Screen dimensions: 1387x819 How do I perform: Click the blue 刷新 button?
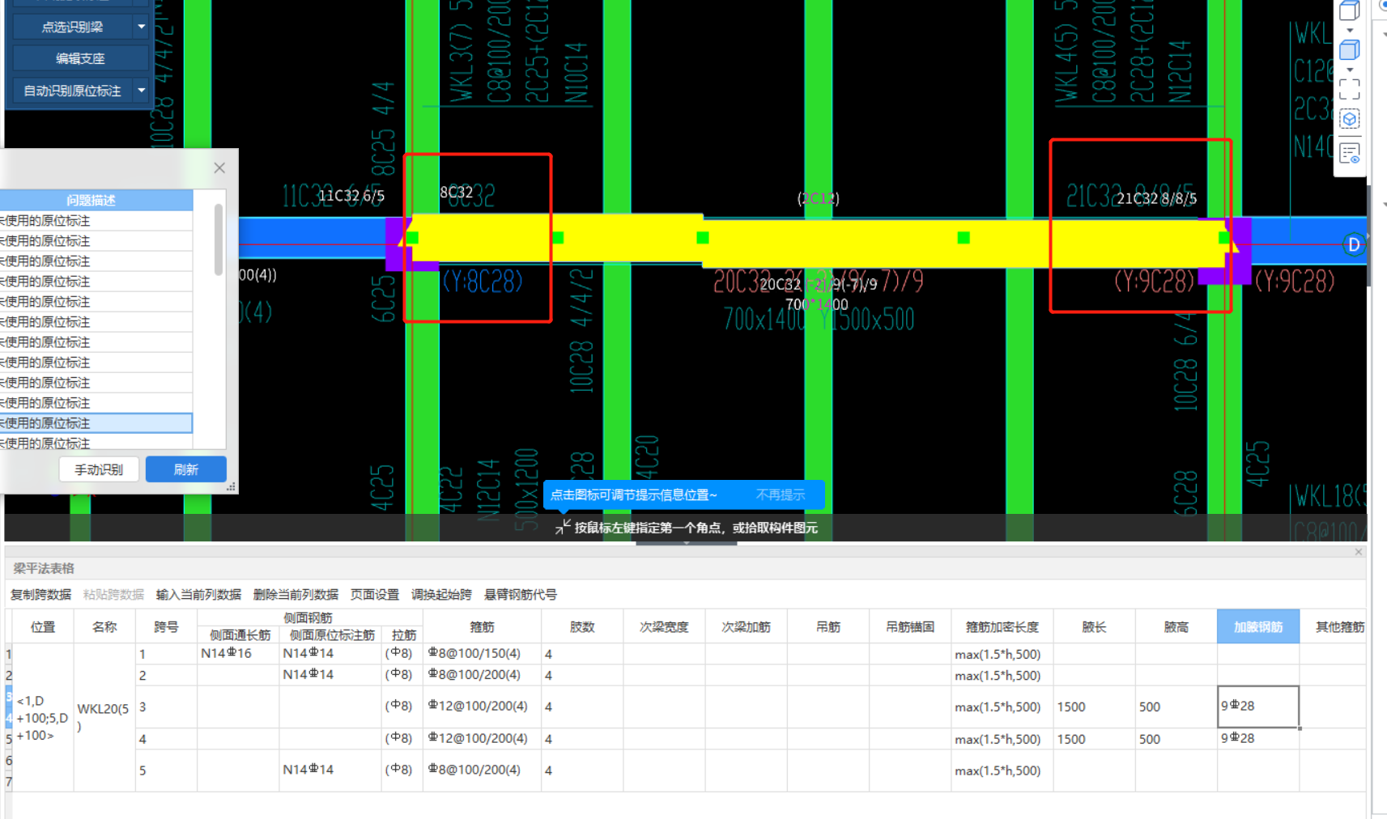coord(185,469)
